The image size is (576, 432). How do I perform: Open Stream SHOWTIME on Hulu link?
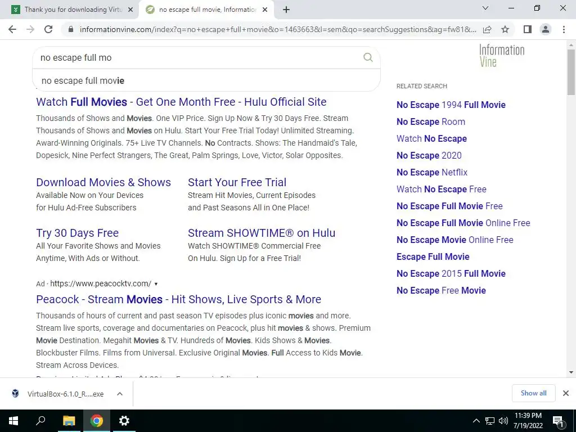click(261, 233)
